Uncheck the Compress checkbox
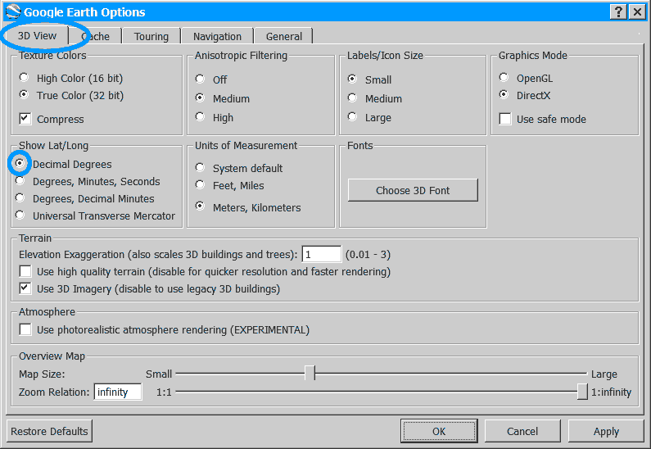The width and height of the screenshot is (651, 449). (25, 119)
